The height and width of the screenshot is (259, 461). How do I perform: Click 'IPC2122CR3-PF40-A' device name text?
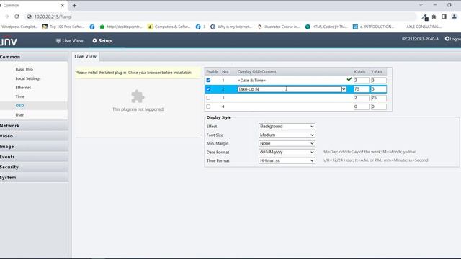pos(420,39)
